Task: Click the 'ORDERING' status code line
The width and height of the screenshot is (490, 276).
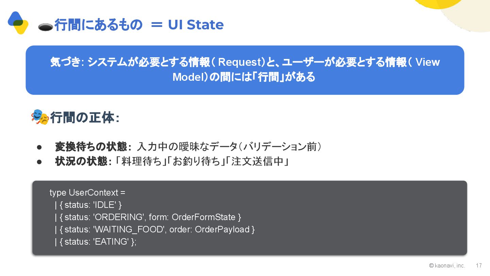Action: [x=148, y=217]
